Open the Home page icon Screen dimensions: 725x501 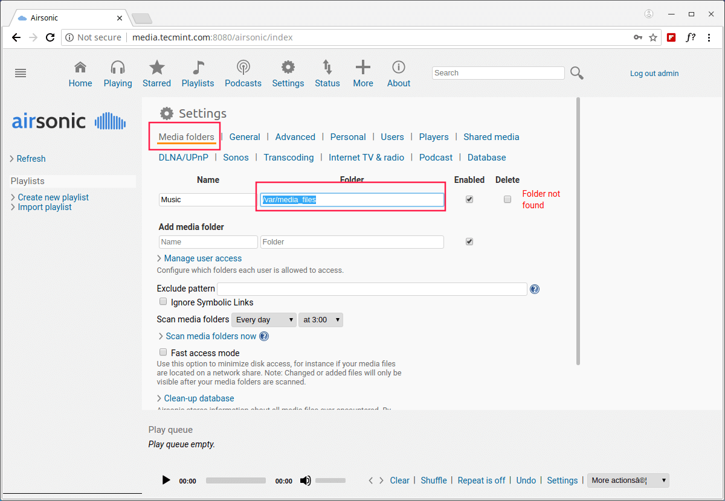click(80, 67)
